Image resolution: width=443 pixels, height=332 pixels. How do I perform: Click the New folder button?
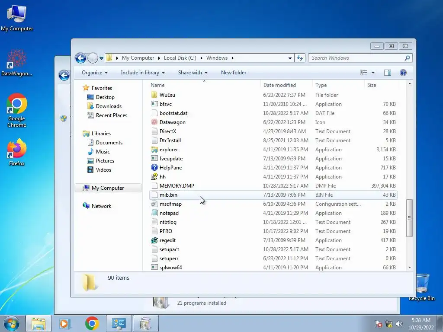pos(234,73)
